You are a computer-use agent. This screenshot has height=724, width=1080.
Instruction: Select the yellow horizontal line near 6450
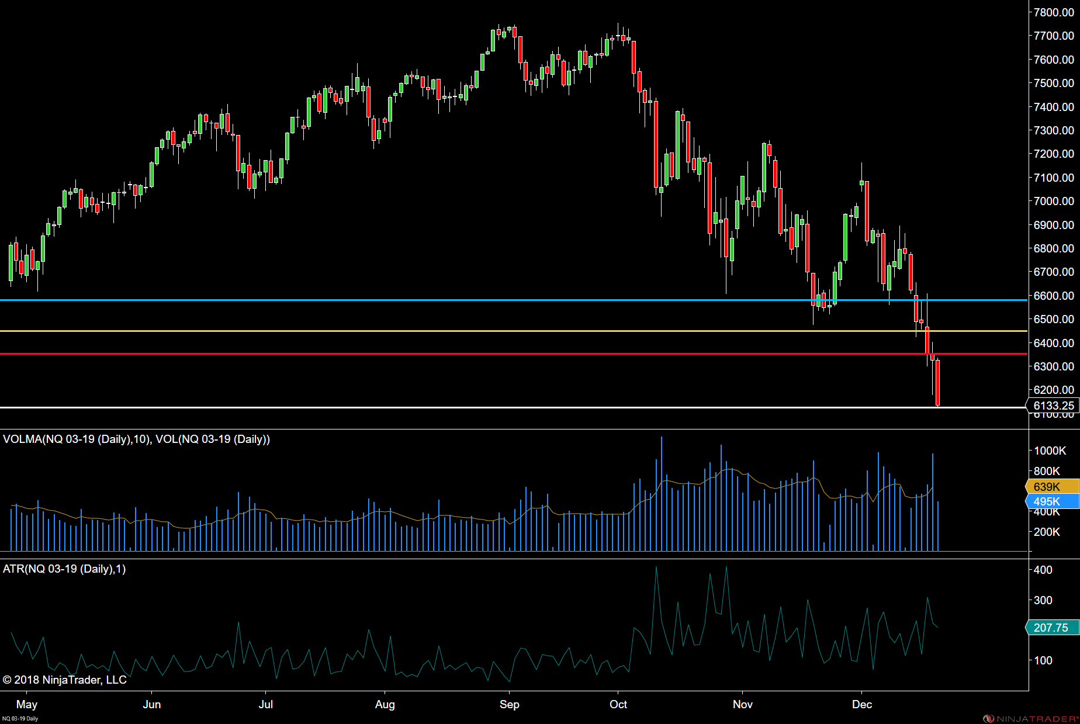(514, 331)
